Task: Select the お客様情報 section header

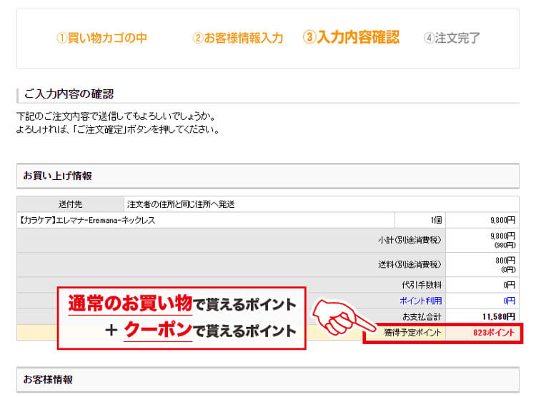Action: pos(268,380)
